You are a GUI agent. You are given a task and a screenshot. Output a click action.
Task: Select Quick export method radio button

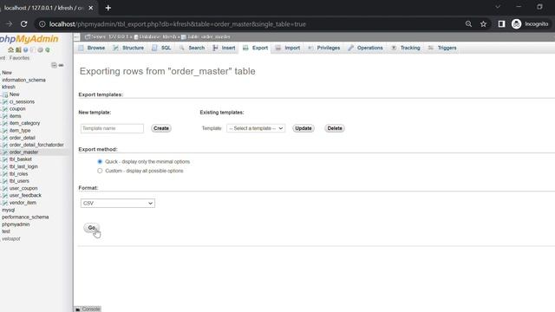[100, 162]
